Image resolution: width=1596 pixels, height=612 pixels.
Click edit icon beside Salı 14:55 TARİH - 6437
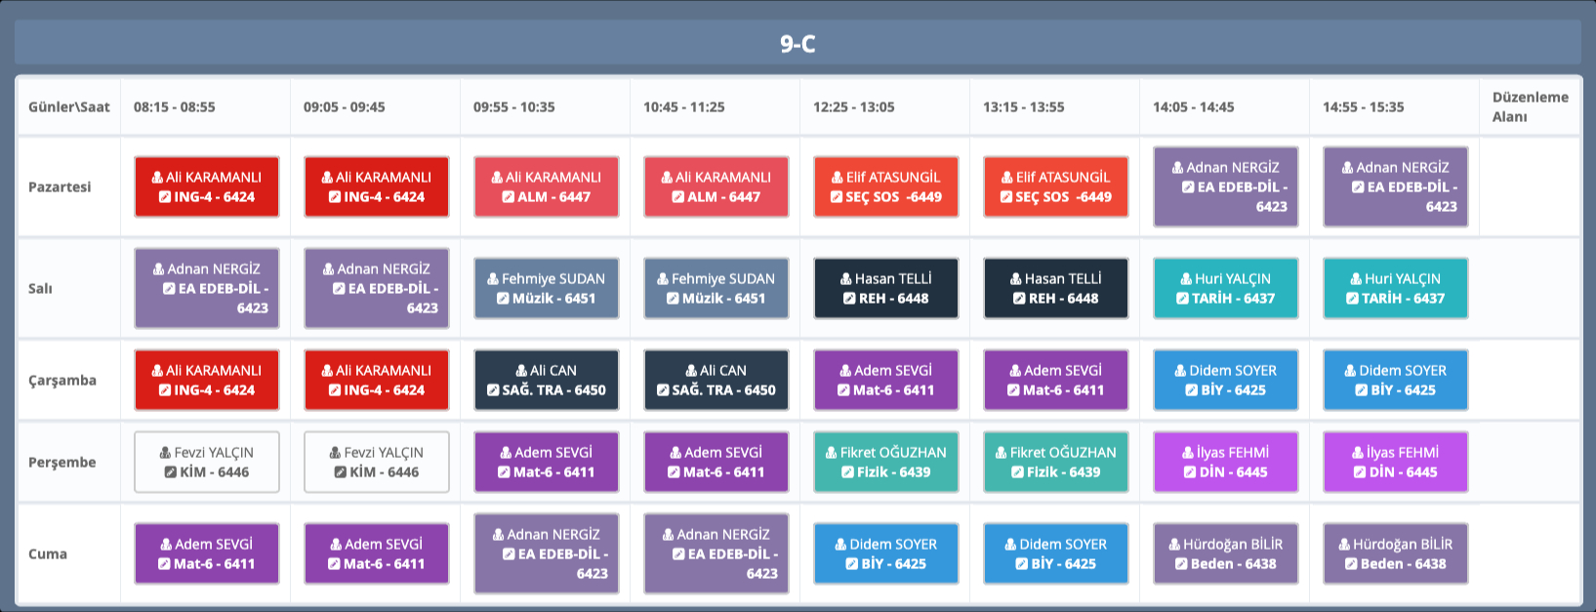click(1352, 299)
